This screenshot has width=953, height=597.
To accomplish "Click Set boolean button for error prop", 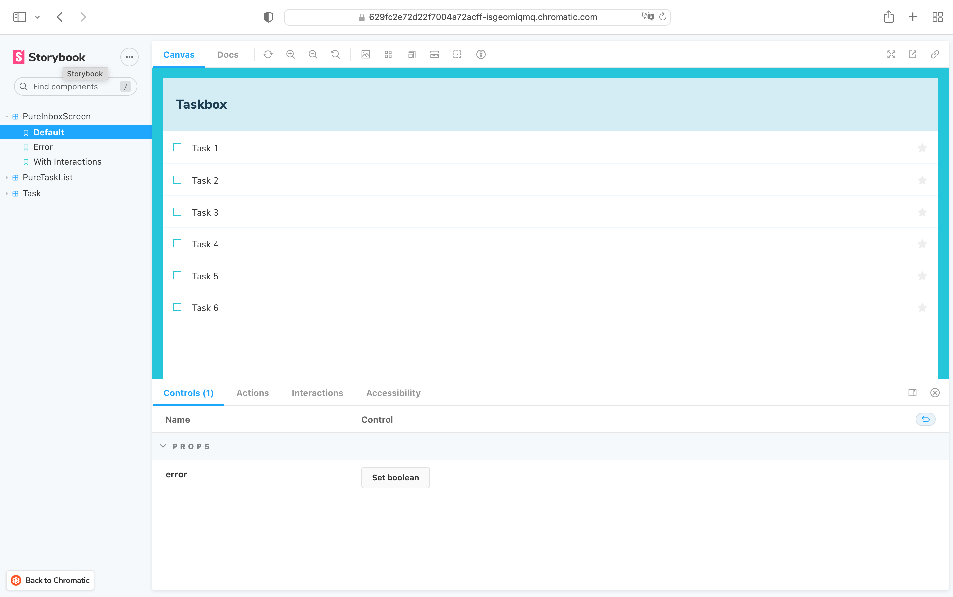I will pos(396,477).
